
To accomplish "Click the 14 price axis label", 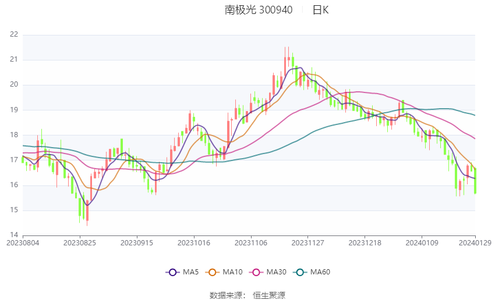I will pyautogui.click(x=14, y=235).
